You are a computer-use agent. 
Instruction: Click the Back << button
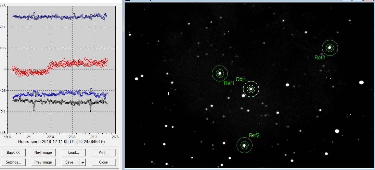point(13,152)
